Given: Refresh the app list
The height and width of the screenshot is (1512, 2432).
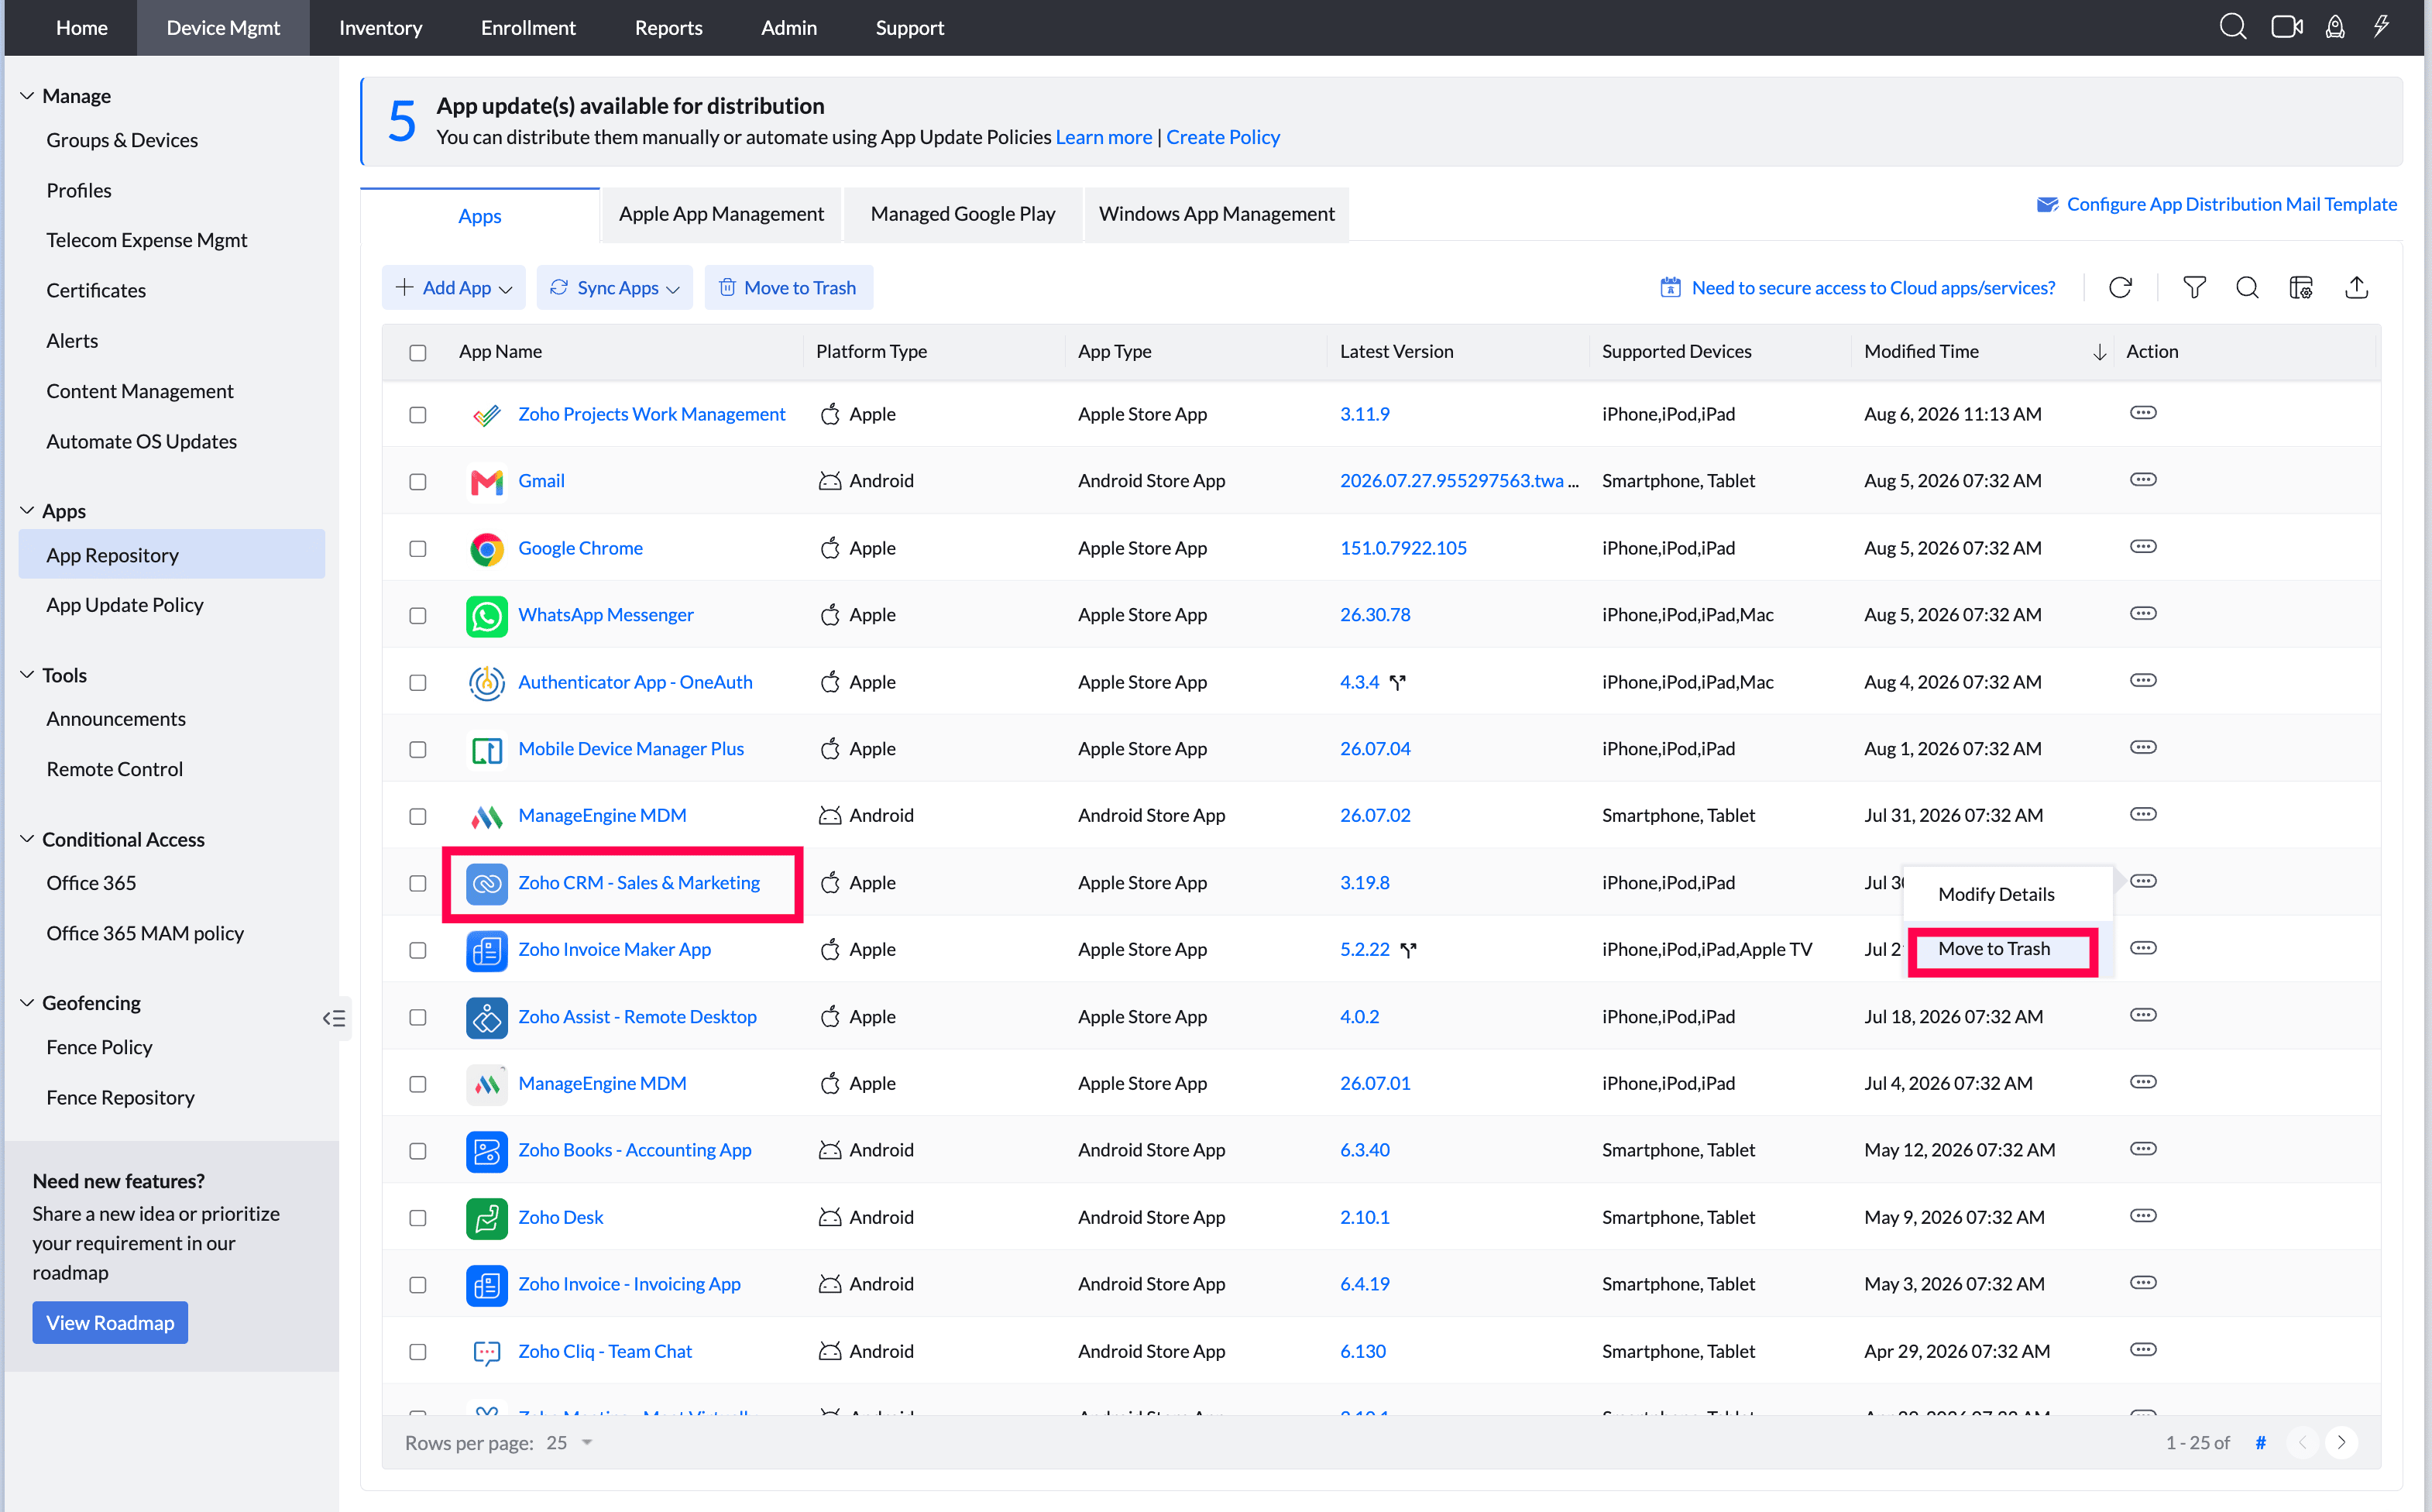Looking at the screenshot, I should coord(2120,288).
